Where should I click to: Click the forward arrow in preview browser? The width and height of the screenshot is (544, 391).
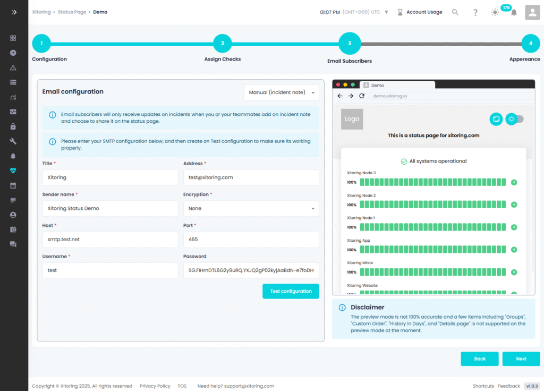pos(351,96)
